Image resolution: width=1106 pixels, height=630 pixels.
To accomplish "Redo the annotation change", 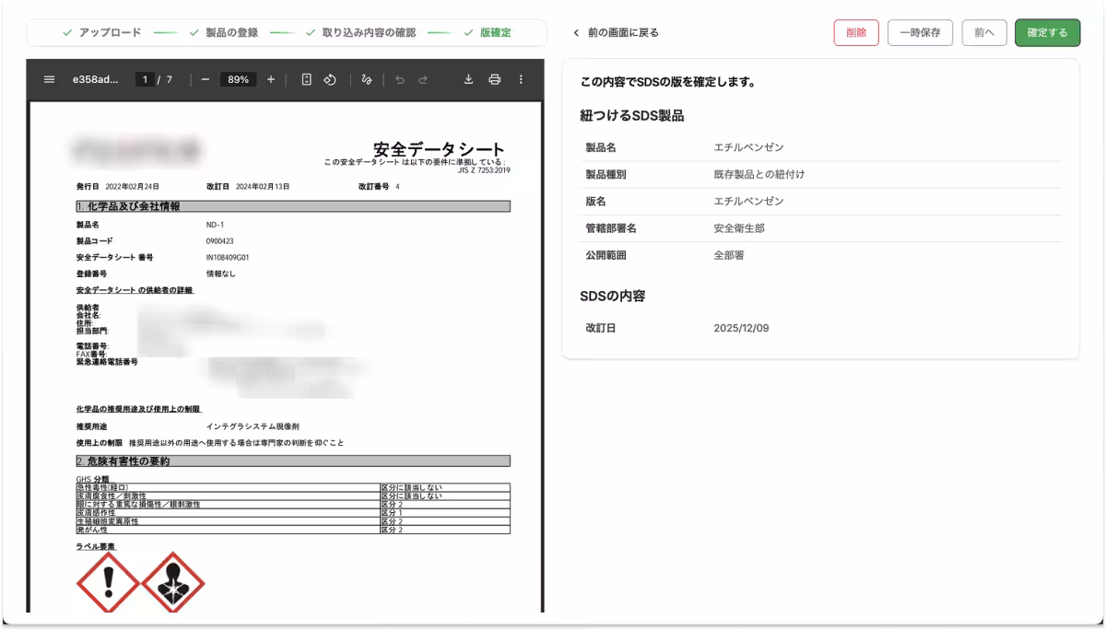I will click(x=422, y=79).
